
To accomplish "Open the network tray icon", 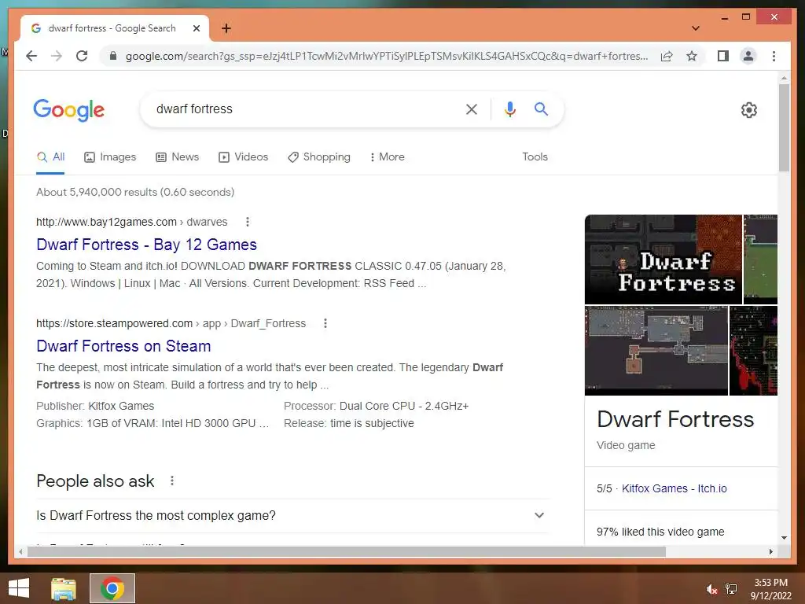I will pos(731,589).
